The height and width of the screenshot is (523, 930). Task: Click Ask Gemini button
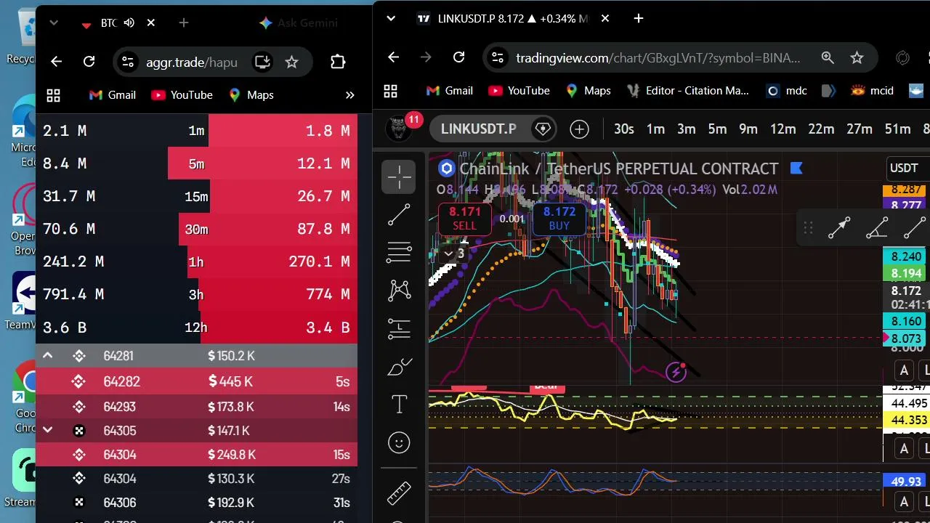[x=299, y=23]
